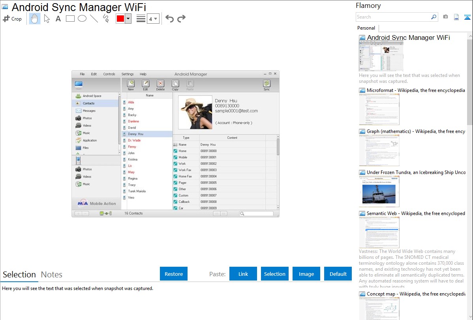
Task: Click the Delete icon in Android Manager toolbar
Action: click(160, 85)
